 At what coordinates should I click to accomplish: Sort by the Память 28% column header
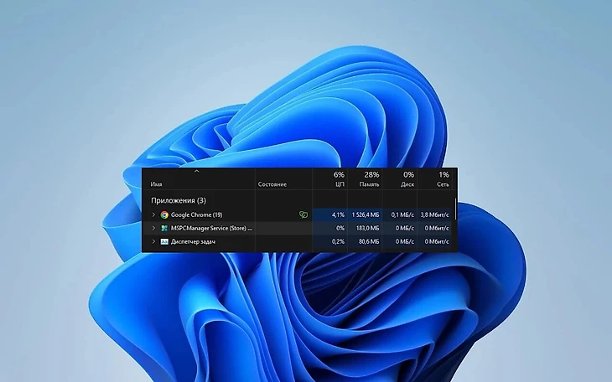(365, 179)
